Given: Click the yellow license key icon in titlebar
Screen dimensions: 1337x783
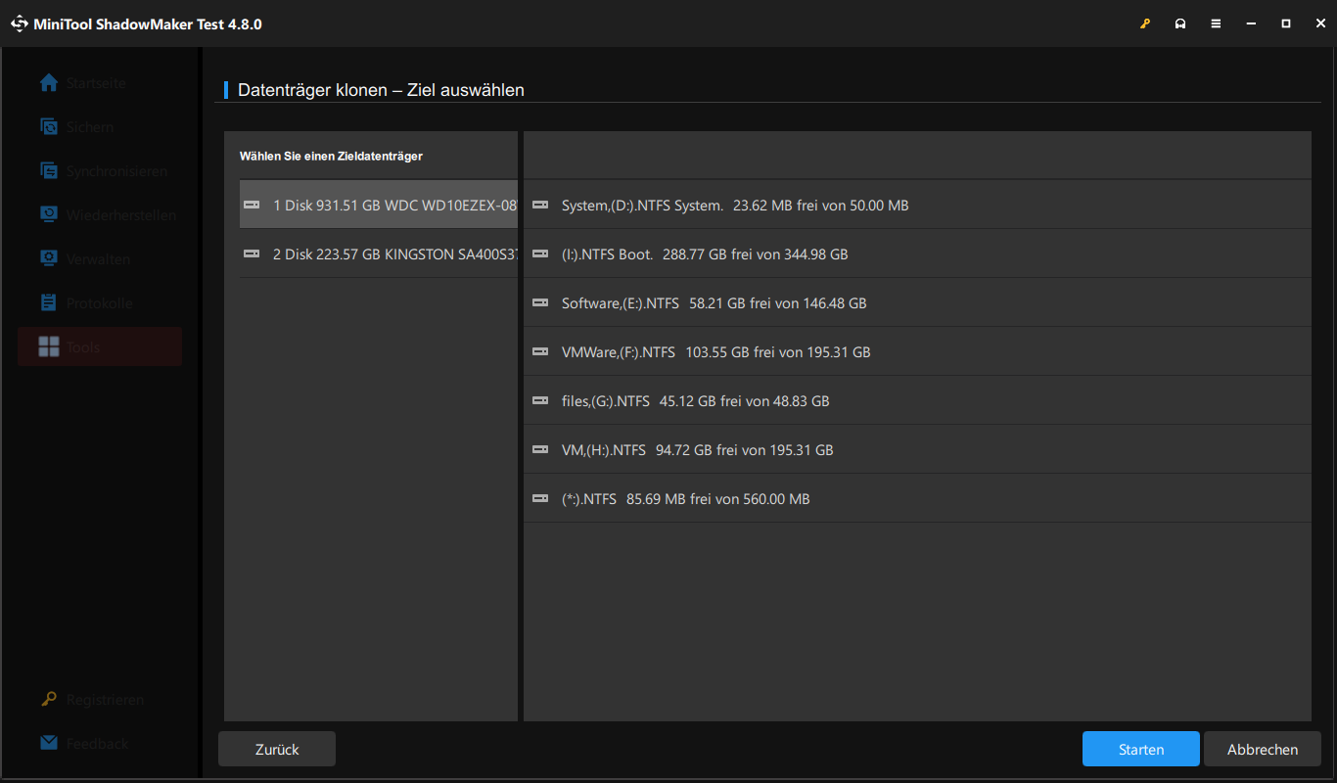Looking at the screenshot, I should [1145, 23].
